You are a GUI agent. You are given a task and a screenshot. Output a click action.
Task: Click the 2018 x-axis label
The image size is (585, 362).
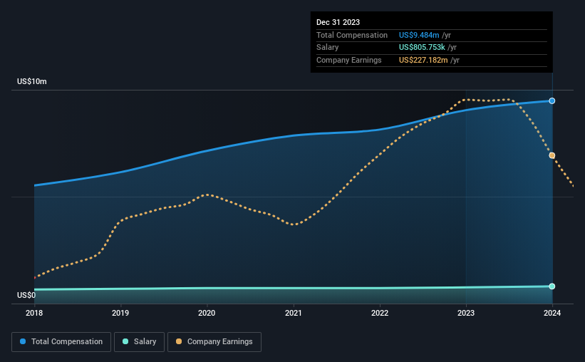[34, 313]
